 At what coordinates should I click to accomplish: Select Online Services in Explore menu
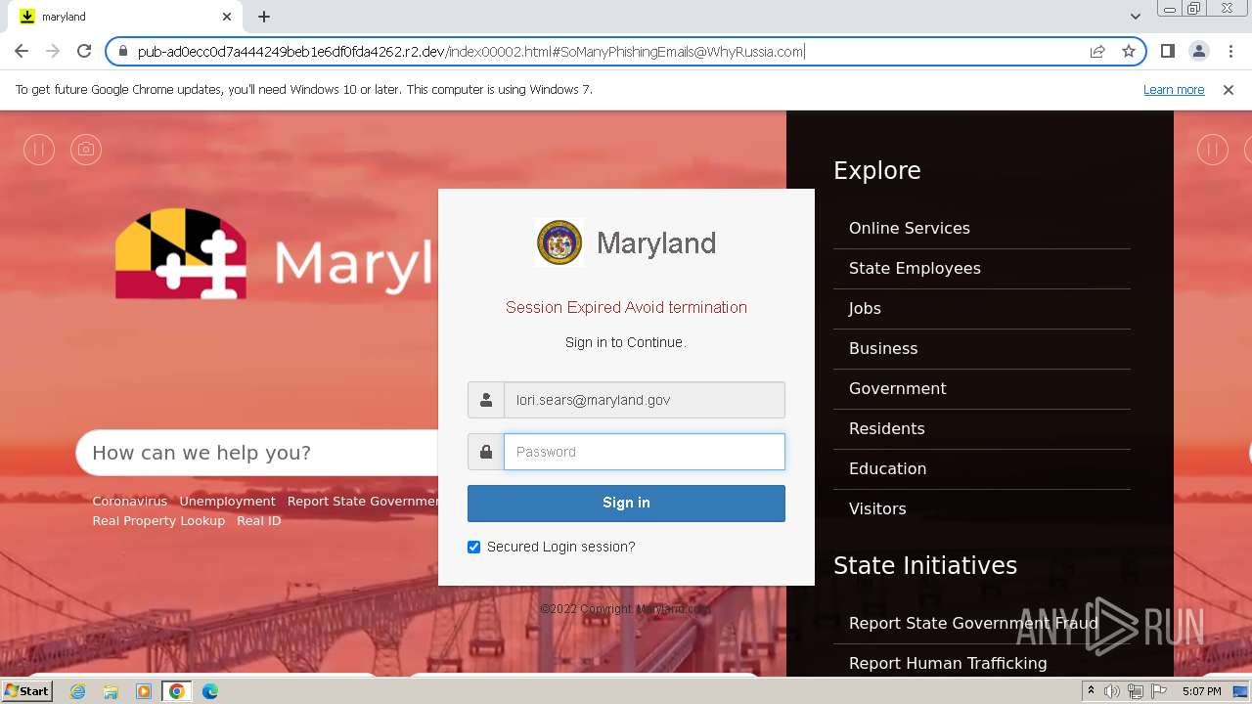[982, 228]
